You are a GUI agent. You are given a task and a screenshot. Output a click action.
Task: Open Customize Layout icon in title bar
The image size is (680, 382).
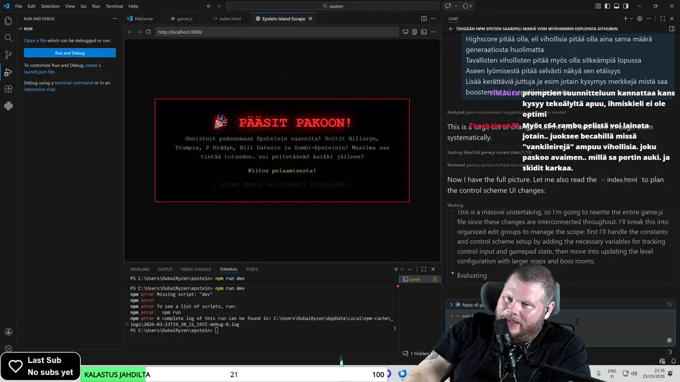click(598, 6)
